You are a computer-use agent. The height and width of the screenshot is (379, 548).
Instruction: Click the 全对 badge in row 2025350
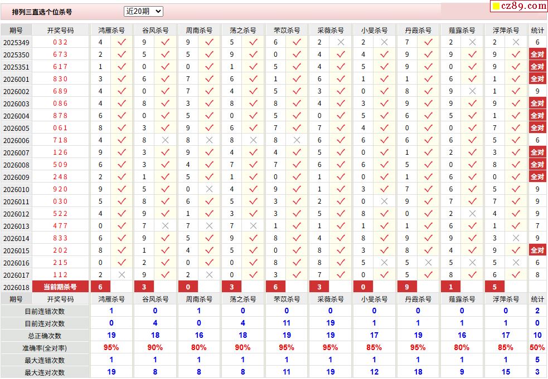[537, 55]
